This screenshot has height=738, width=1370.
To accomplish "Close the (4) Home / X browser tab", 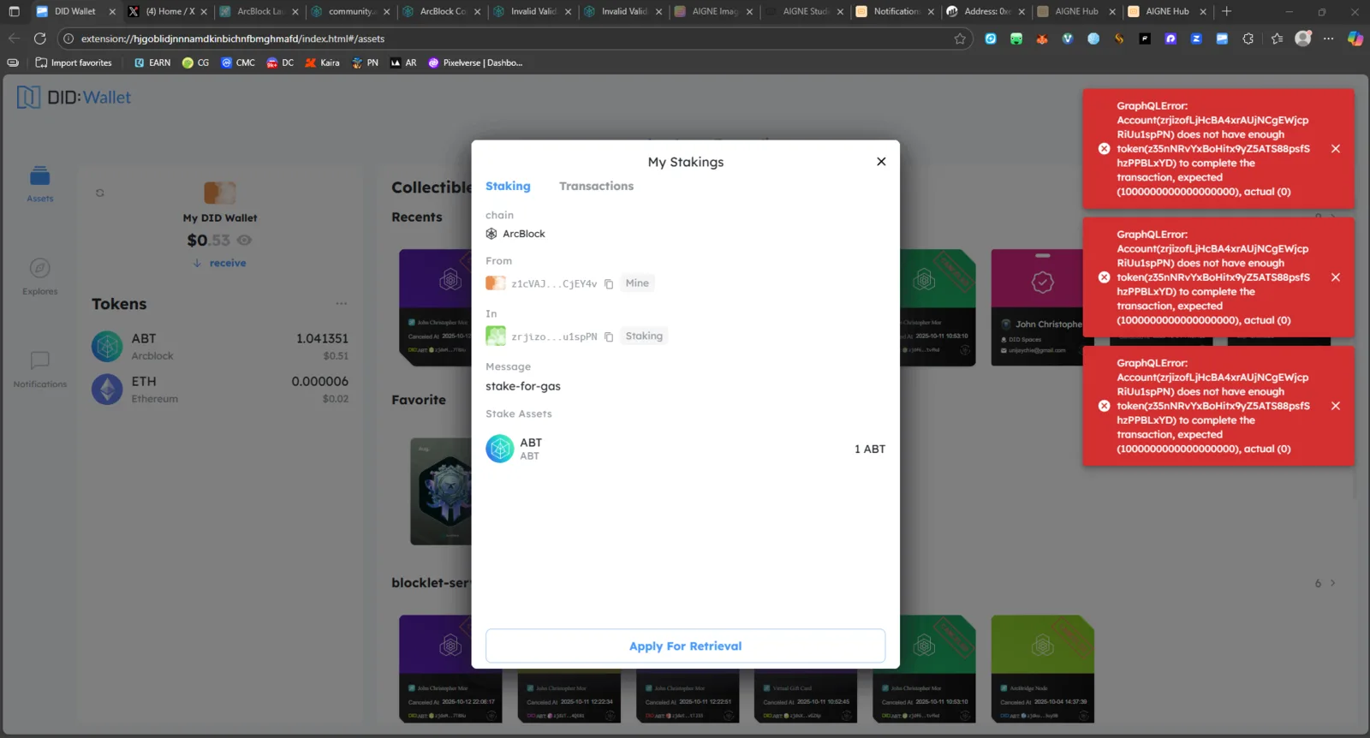I will [x=204, y=12].
